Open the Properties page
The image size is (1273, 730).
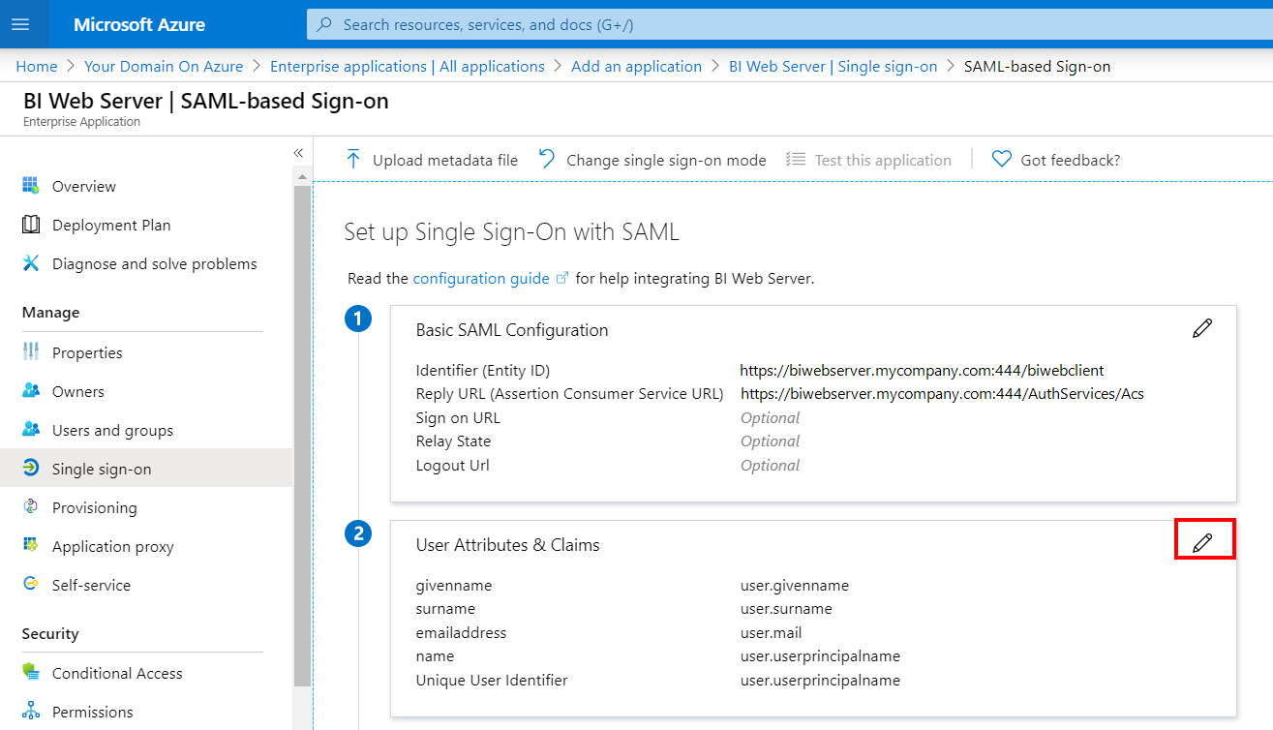87,352
